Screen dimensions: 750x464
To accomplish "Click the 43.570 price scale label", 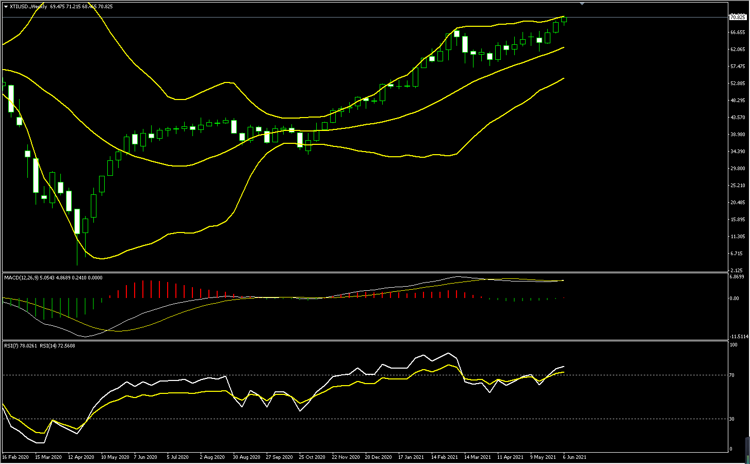I will [738, 118].
